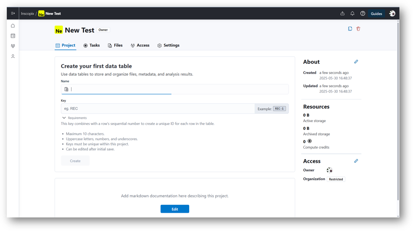Switch to the Access tab
The width and height of the screenshot is (413, 231).
coord(140,45)
